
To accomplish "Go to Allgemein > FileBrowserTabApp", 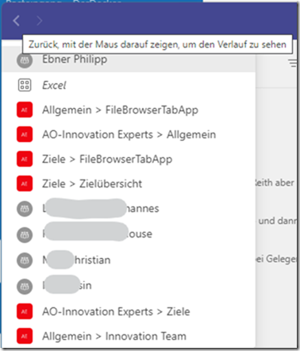I will pyautogui.click(x=129, y=110).
